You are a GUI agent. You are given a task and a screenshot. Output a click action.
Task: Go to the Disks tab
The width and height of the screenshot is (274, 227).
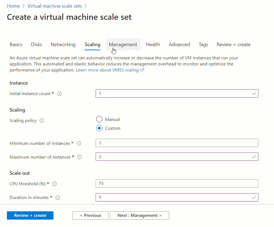click(x=37, y=45)
